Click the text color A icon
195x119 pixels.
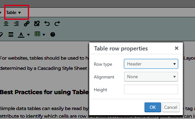coord(21,35)
